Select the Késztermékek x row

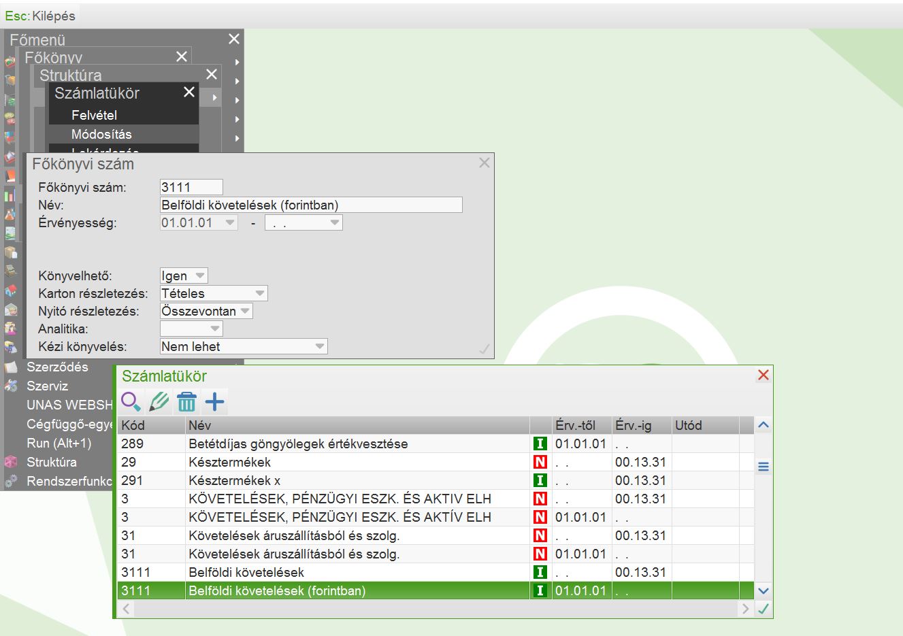[x=436, y=480]
